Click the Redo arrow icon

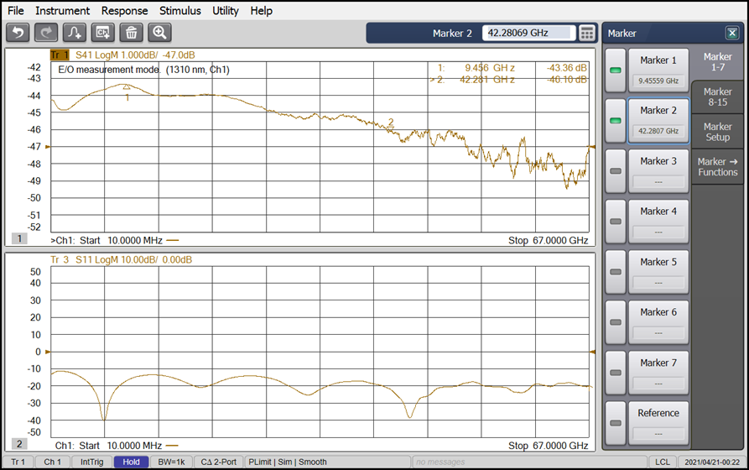(47, 33)
